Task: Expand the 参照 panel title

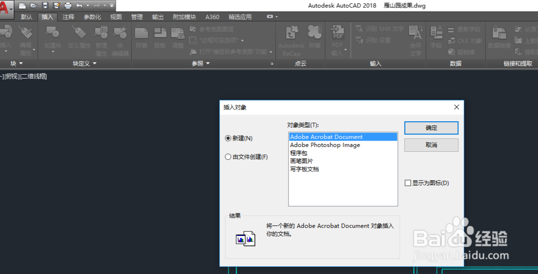Action: pyautogui.click(x=200, y=64)
